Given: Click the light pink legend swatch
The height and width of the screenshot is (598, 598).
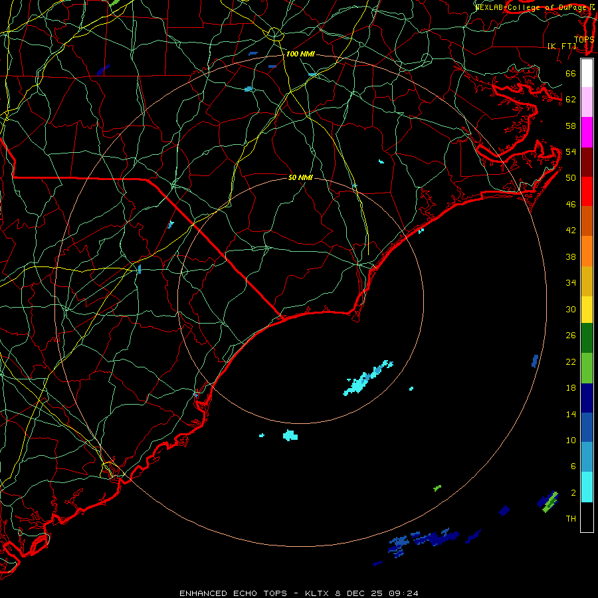Looking at the screenshot, I should click(x=587, y=102).
